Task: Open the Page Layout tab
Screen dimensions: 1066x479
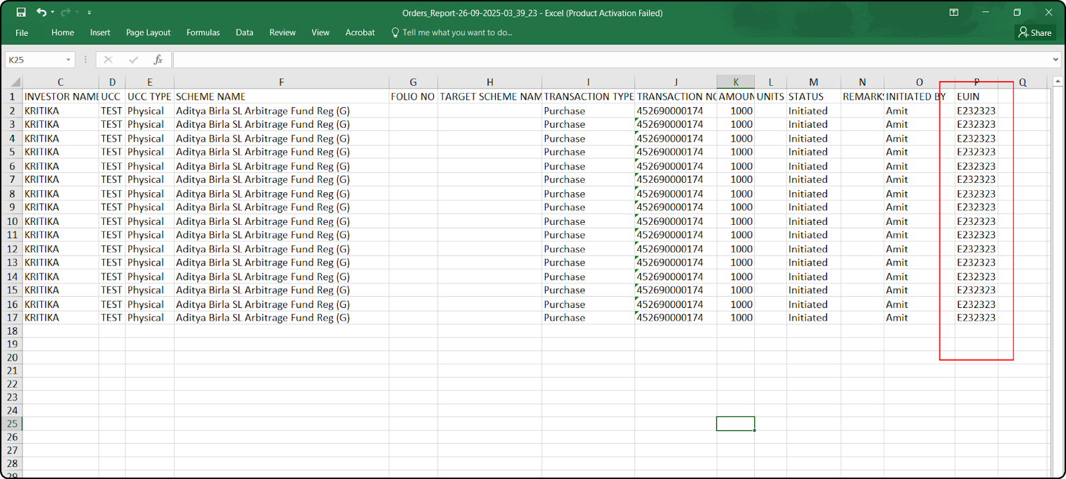Action: point(148,33)
